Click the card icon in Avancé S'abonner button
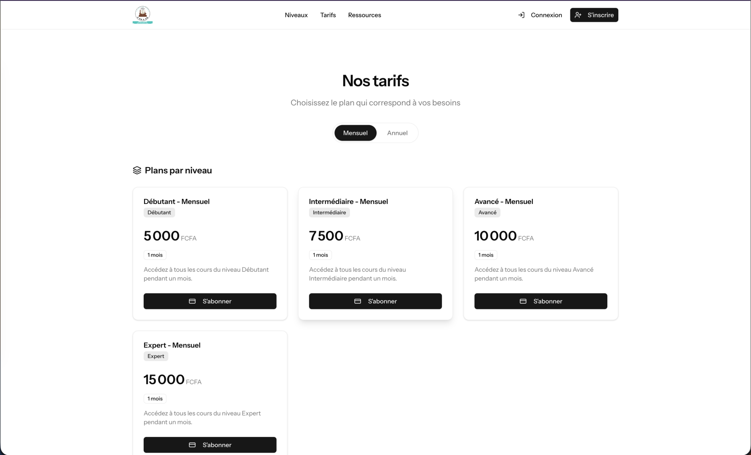 pos(523,301)
